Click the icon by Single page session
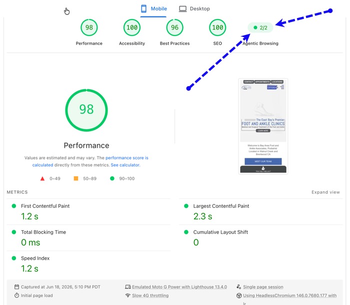 (x=239, y=286)
